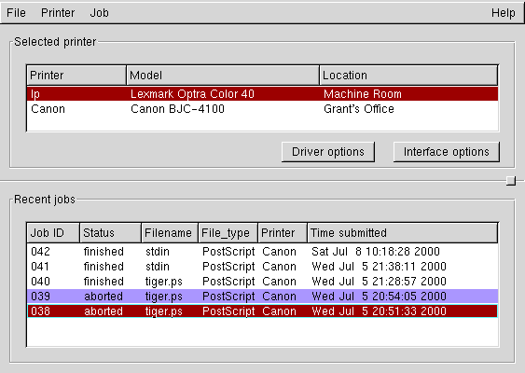Click the pane divider sash handle
The image size is (525, 373).
(x=511, y=181)
